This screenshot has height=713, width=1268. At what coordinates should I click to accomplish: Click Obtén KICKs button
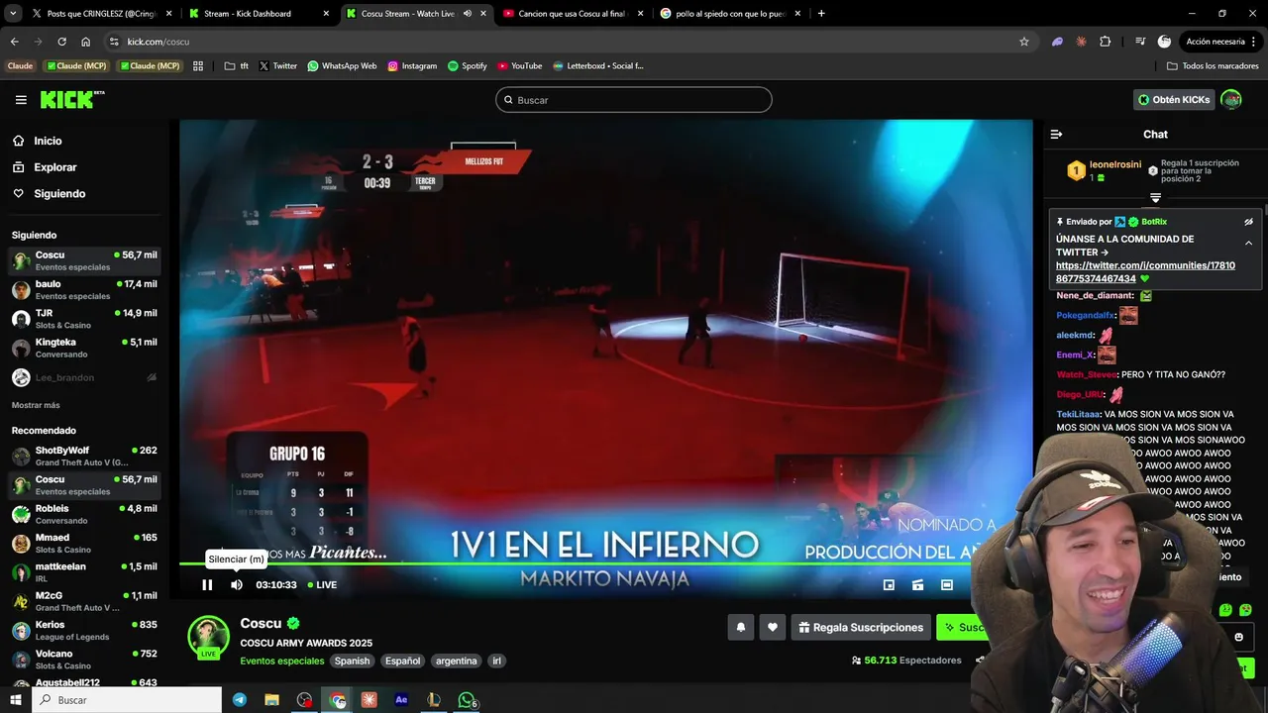(1174, 100)
